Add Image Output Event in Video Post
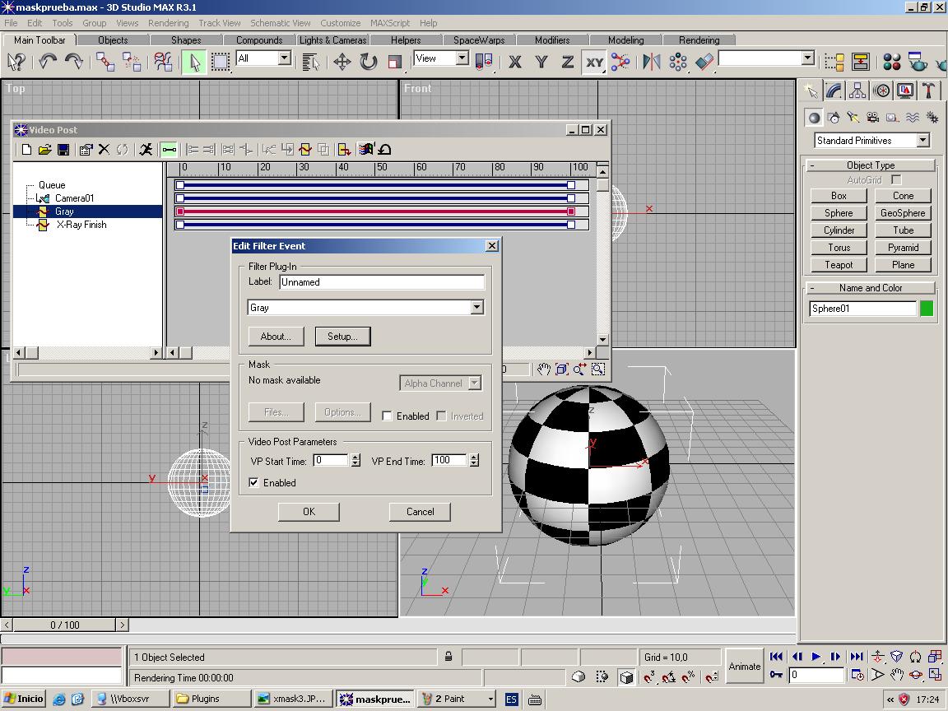 point(344,149)
